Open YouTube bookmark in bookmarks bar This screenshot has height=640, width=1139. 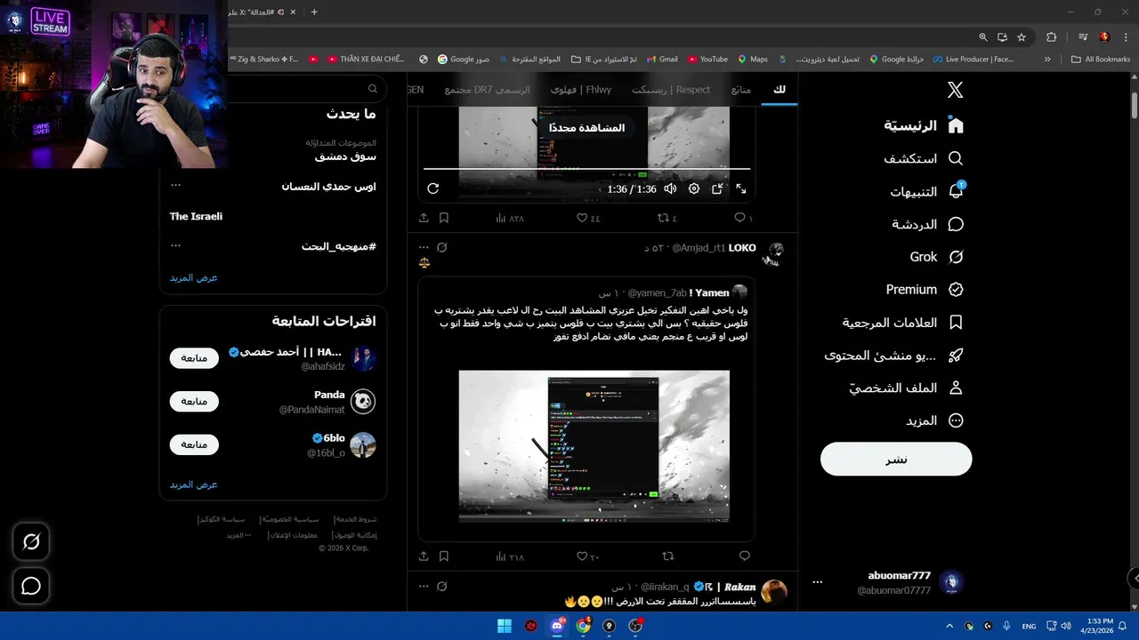click(x=707, y=60)
